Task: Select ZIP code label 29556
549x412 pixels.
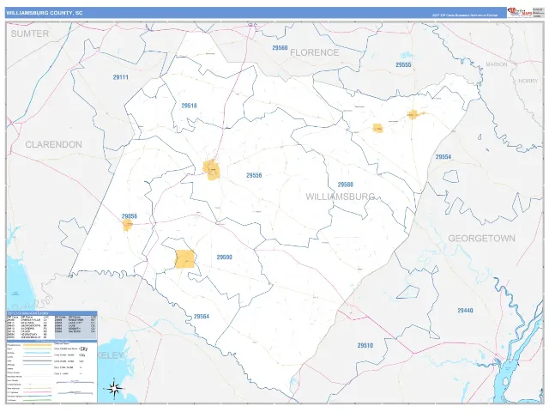Action: coord(254,175)
